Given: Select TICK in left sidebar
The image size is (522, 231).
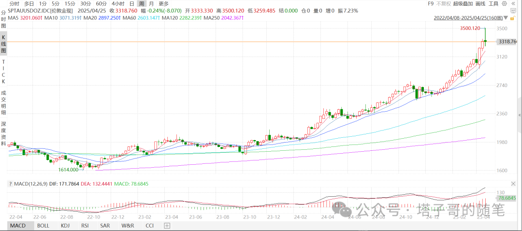Looking at the screenshot, I should click(x=4, y=72).
